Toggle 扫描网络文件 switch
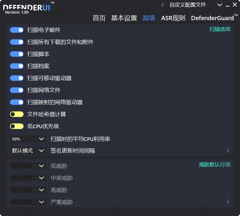The width and height of the screenshot is (240, 216). coord(17,90)
